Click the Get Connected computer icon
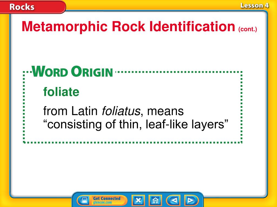Screen dimensions: 277x207 tap(84, 200)
